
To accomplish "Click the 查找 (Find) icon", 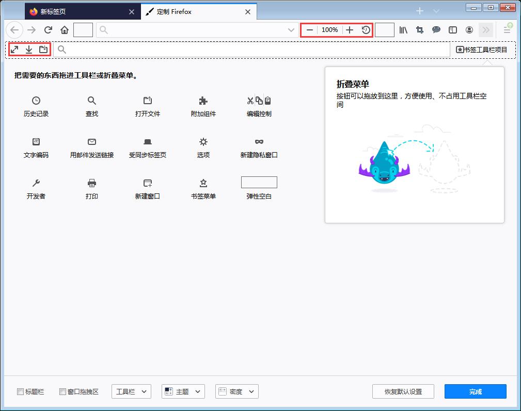I will (91, 101).
